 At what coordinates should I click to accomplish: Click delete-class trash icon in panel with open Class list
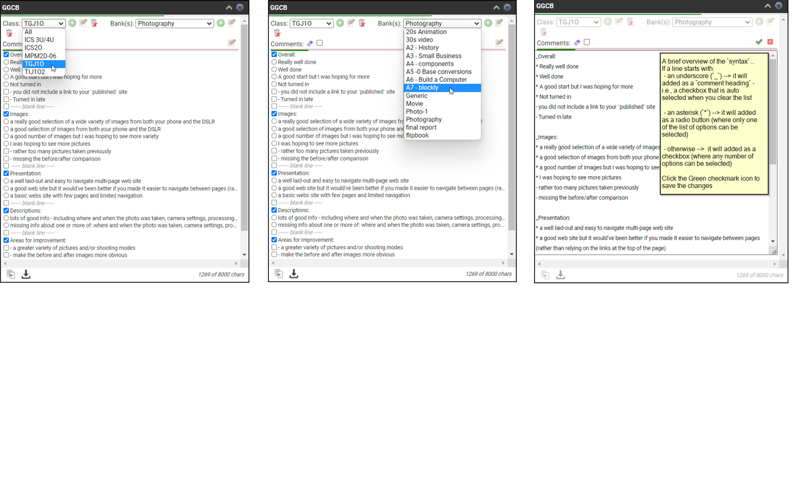pos(94,23)
